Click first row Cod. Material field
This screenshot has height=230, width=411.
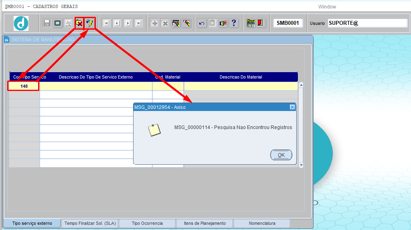pos(168,86)
